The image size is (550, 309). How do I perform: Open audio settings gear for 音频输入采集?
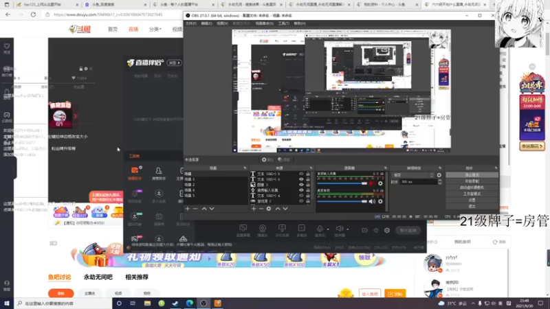(380, 183)
